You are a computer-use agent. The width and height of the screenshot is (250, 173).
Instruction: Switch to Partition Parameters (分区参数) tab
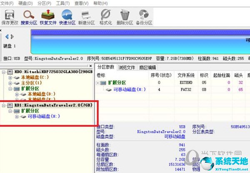point(106,67)
